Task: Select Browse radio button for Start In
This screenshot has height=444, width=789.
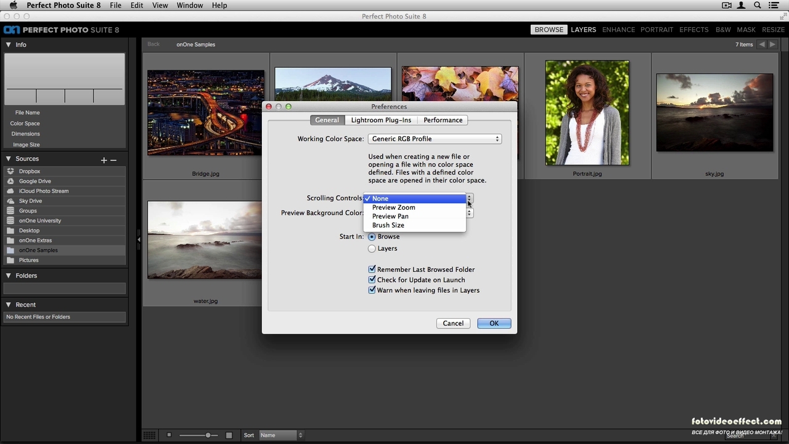Action: (372, 237)
